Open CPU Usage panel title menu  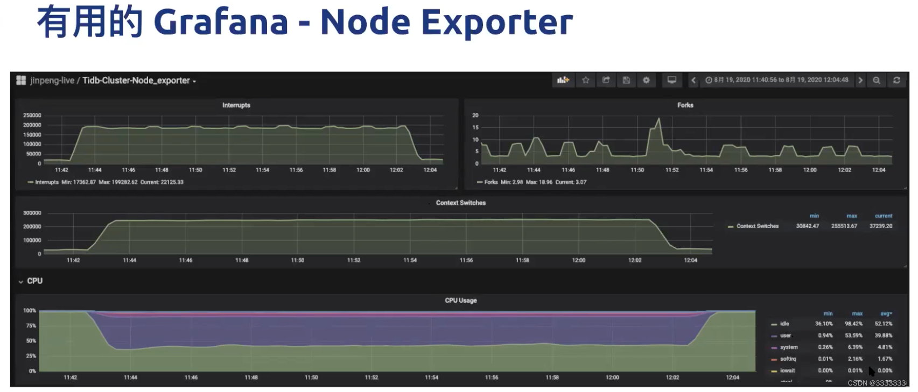click(x=461, y=300)
